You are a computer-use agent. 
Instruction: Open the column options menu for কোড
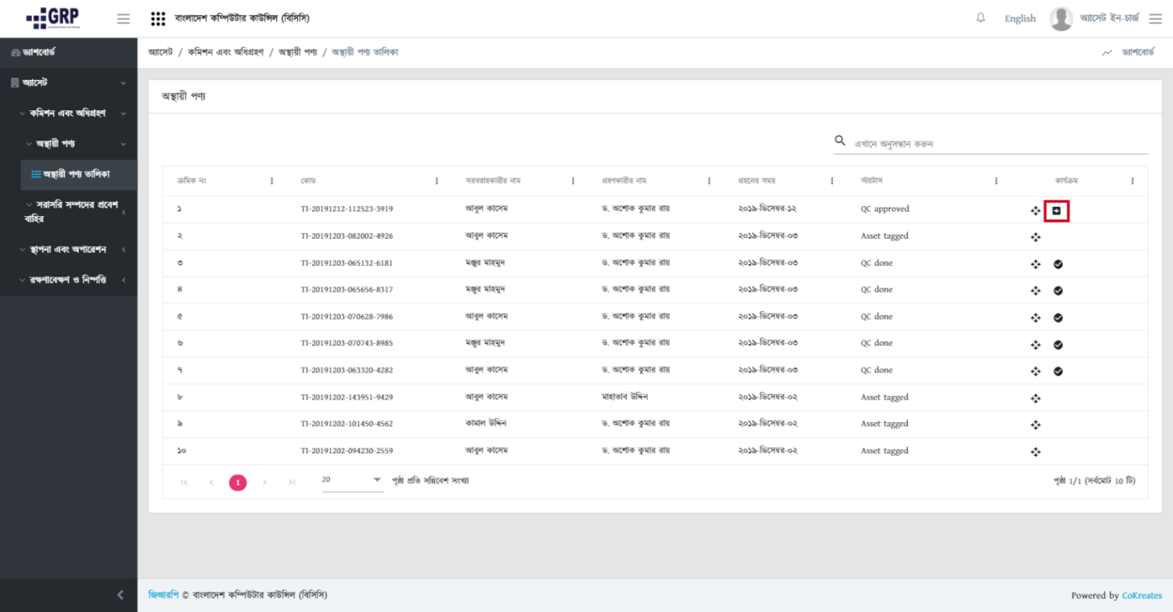point(437,182)
